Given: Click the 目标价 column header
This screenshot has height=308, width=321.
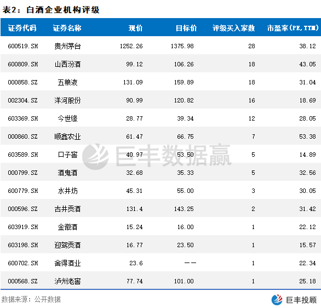Looking at the screenshot, I should point(186,28).
